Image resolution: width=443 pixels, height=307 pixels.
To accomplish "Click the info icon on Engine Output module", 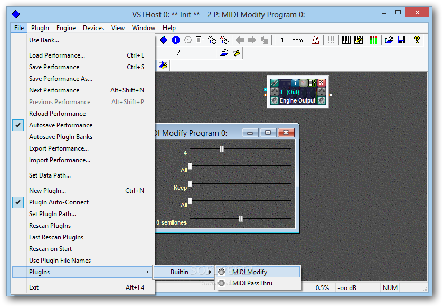I will 295,83.
